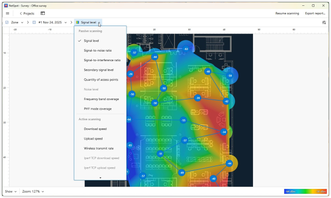Click the vertical ruler left of map
The height and width of the screenshot is (198, 331).
[6, 110]
